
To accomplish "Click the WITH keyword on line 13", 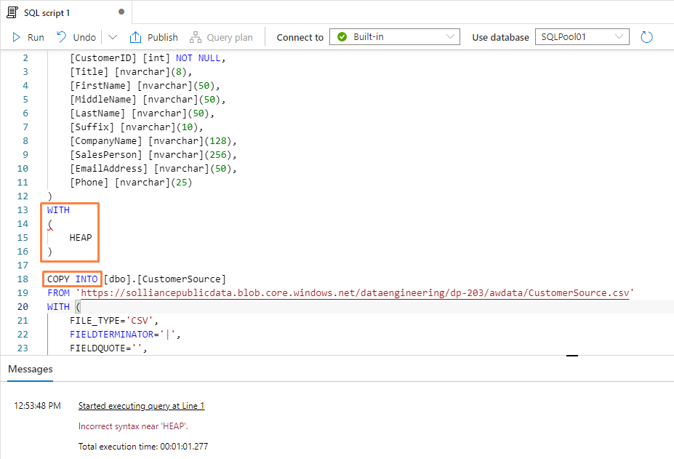I will pyautogui.click(x=58, y=210).
